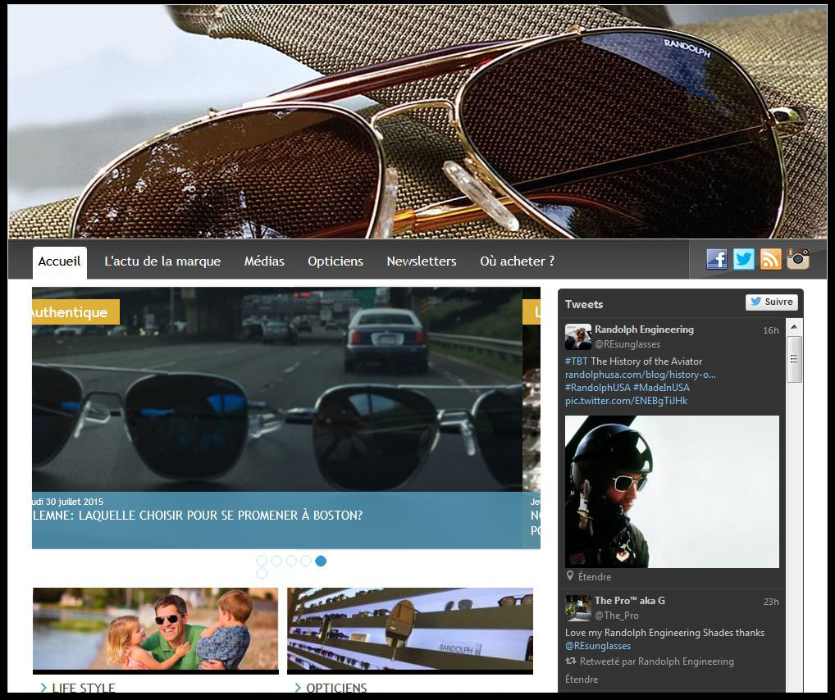This screenshot has width=835, height=700.
Task: Open Randolph Engineering Twitter profile name
Action: point(644,330)
